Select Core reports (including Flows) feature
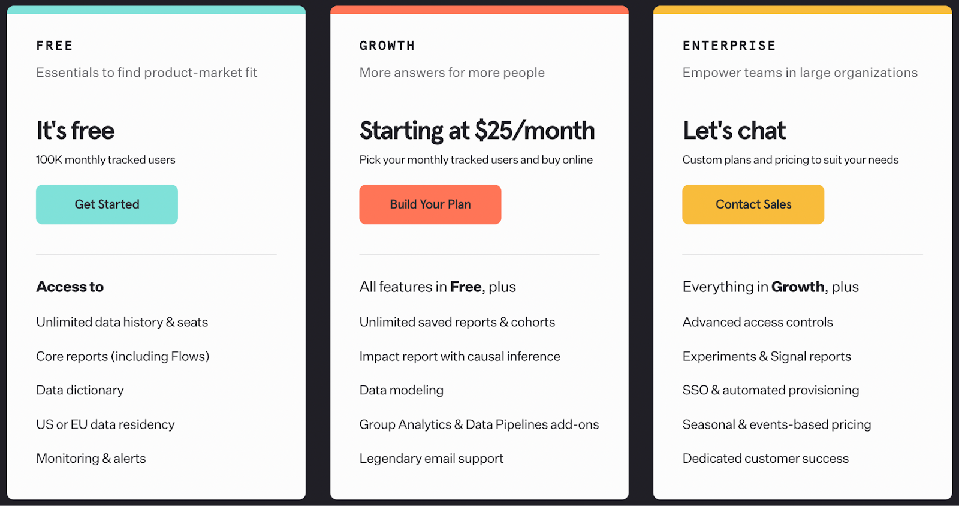Viewport: 959px width, 506px height. [x=122, y=356]
